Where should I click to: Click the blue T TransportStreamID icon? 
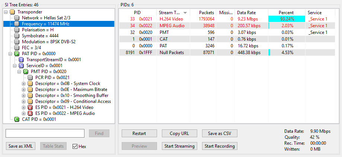click(x=21, y=60)
